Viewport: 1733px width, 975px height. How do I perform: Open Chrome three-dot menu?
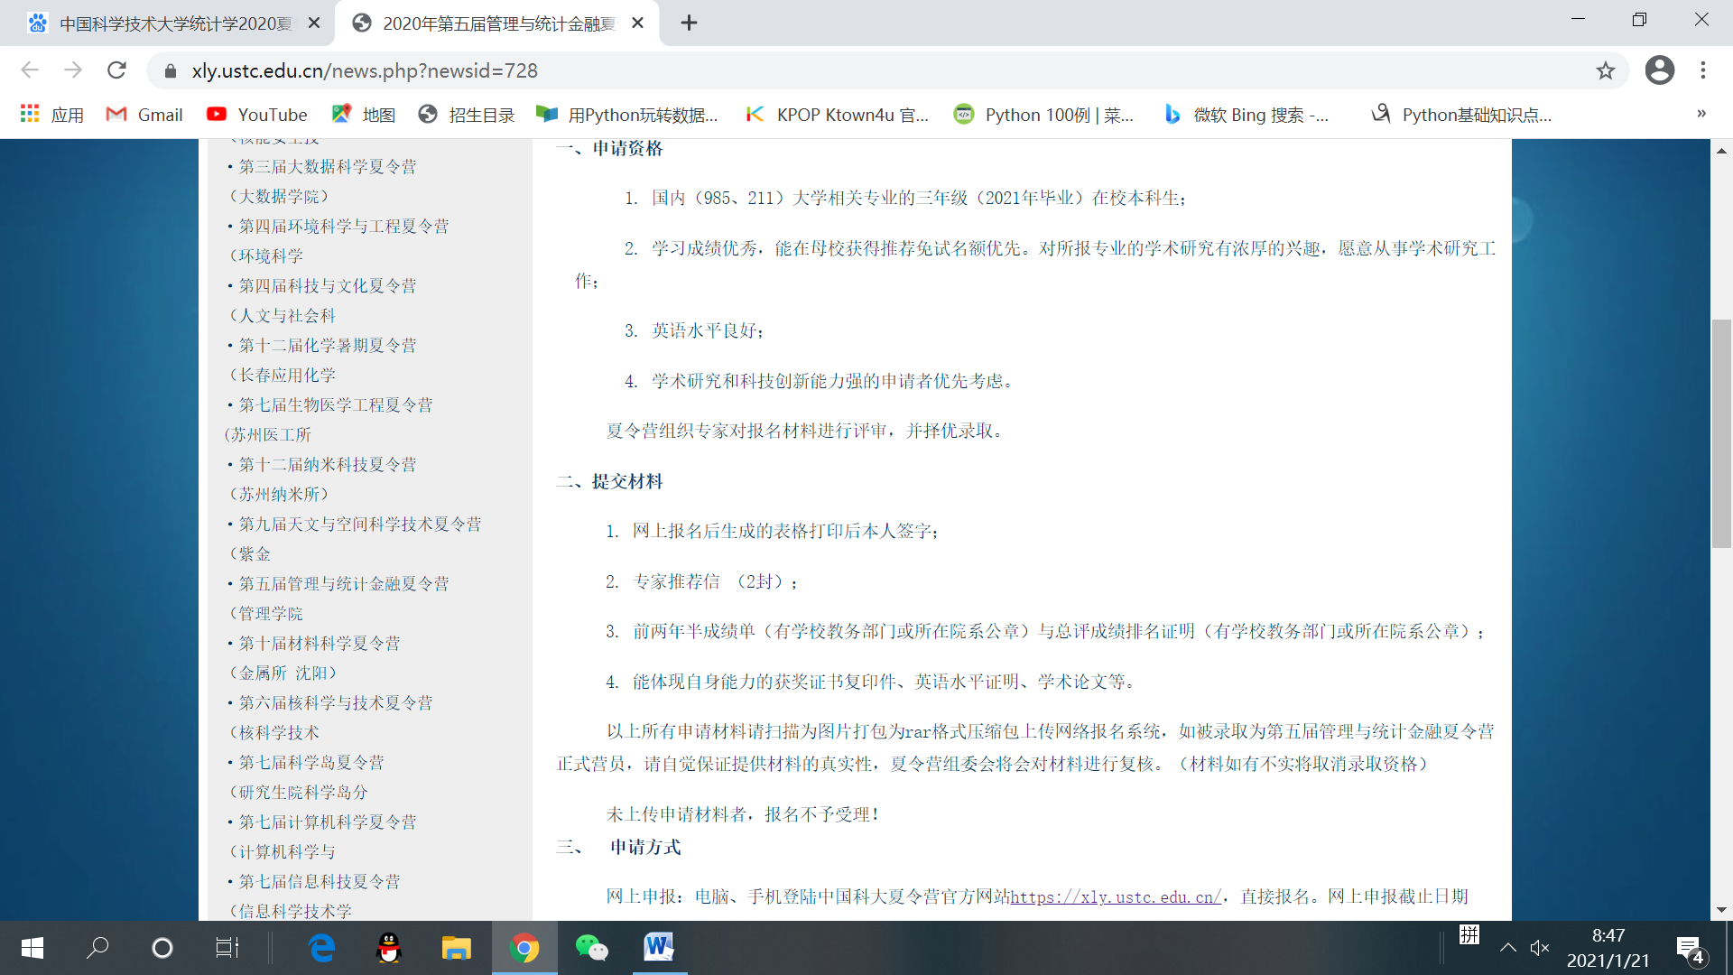pos(1703,70)
